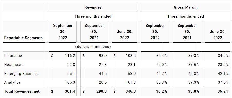Click the Revenues column group header
This screenshot has width=232, height=98.
click(x=93, y=7)
